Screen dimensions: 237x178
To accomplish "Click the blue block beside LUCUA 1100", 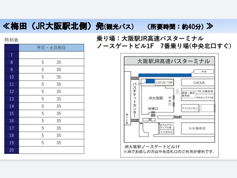I will (150, 81).
